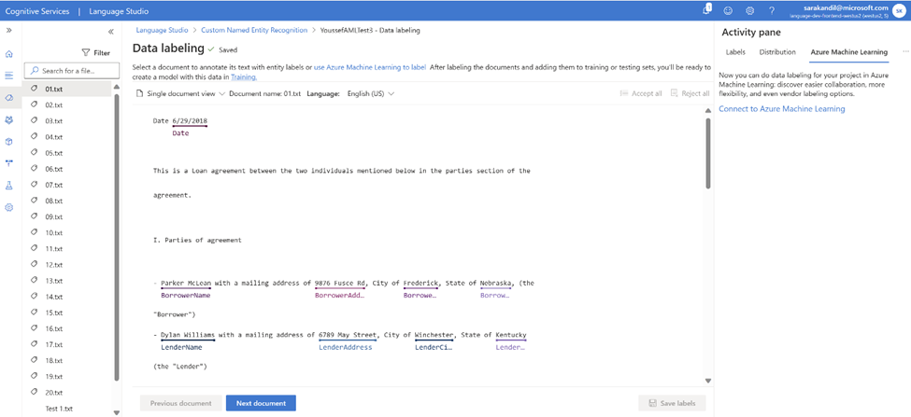Open the model cube icon in the sidebar
Viewport: 911px width, 417px height.
tap(8, 142)
